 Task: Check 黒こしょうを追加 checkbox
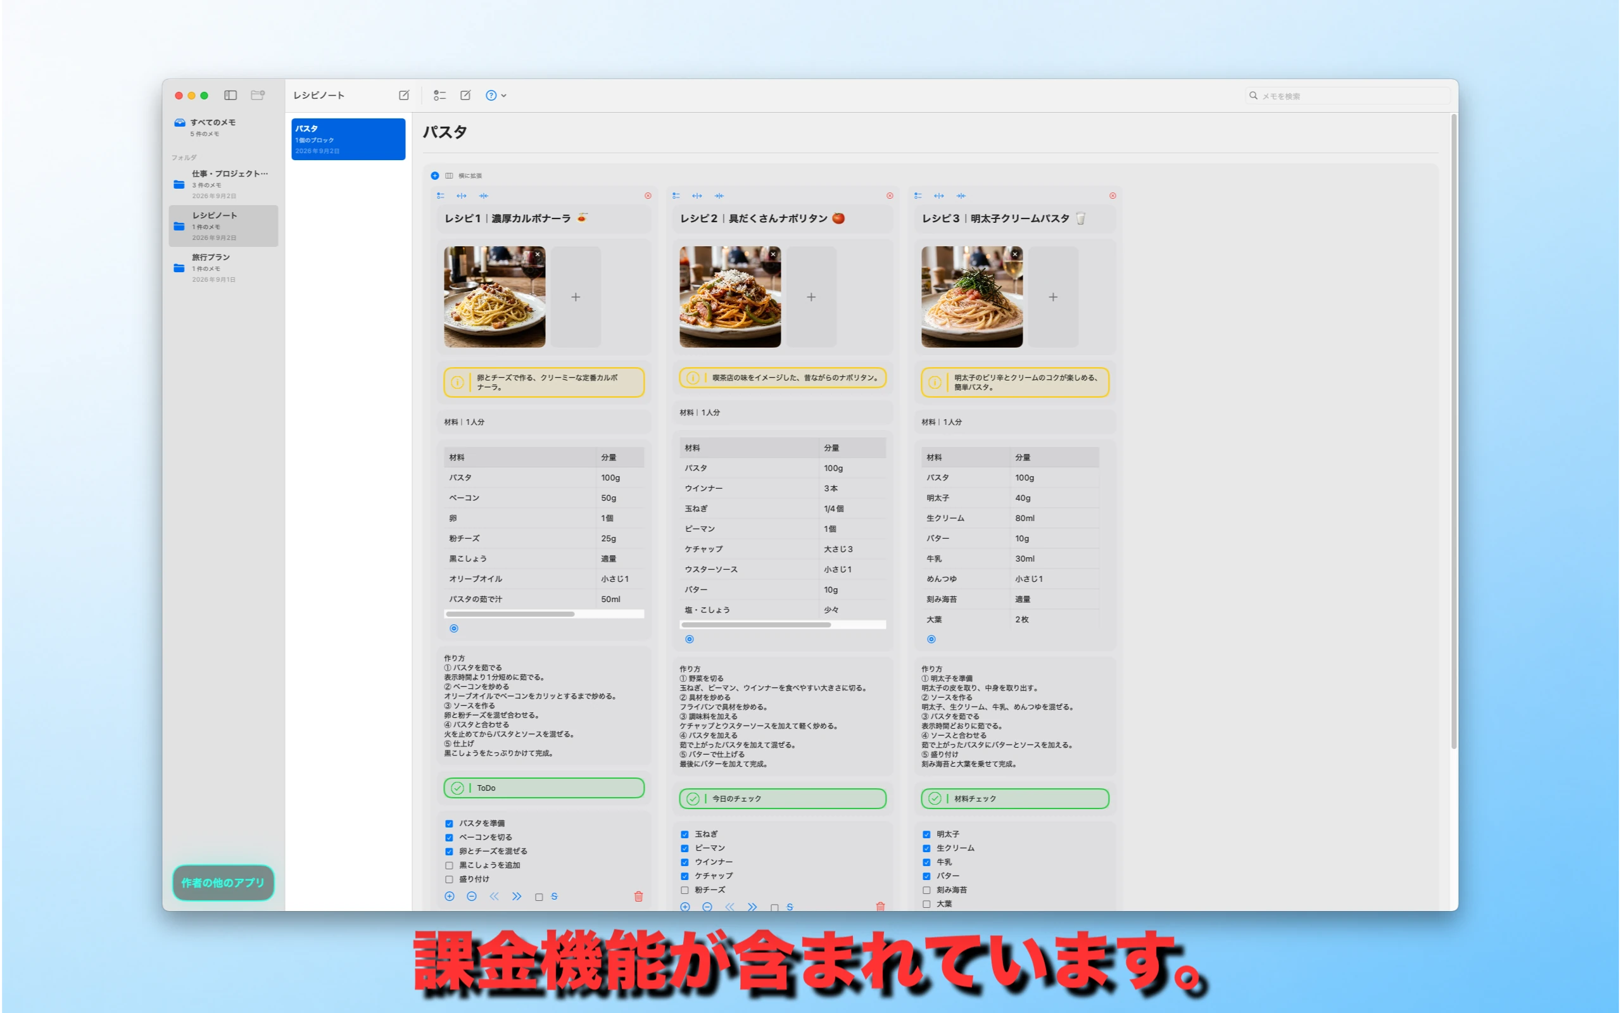[449, 865]
